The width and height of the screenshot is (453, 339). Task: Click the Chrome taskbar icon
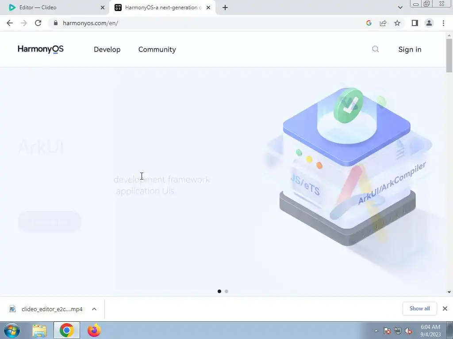(67, 330)
